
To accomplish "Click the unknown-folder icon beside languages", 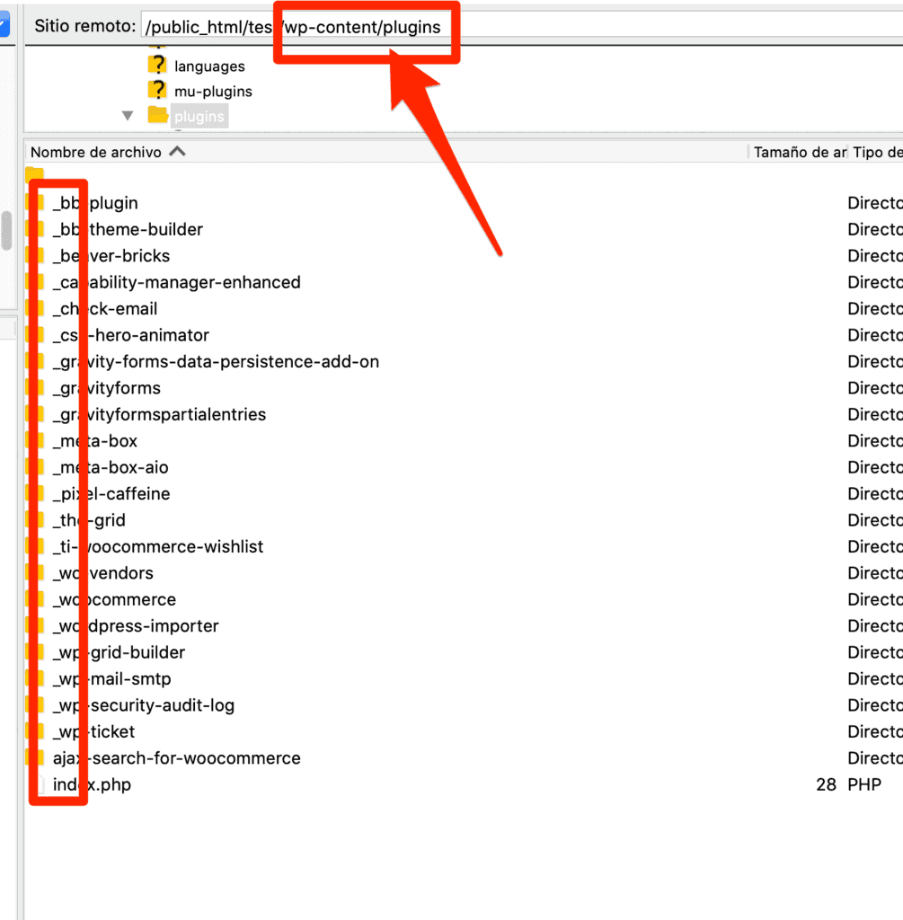I will pos(157,65).
